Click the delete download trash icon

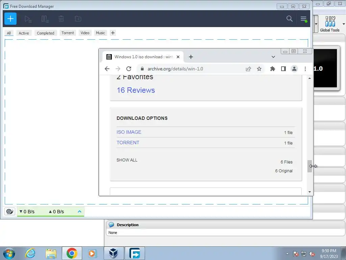(x=61, y=19)
